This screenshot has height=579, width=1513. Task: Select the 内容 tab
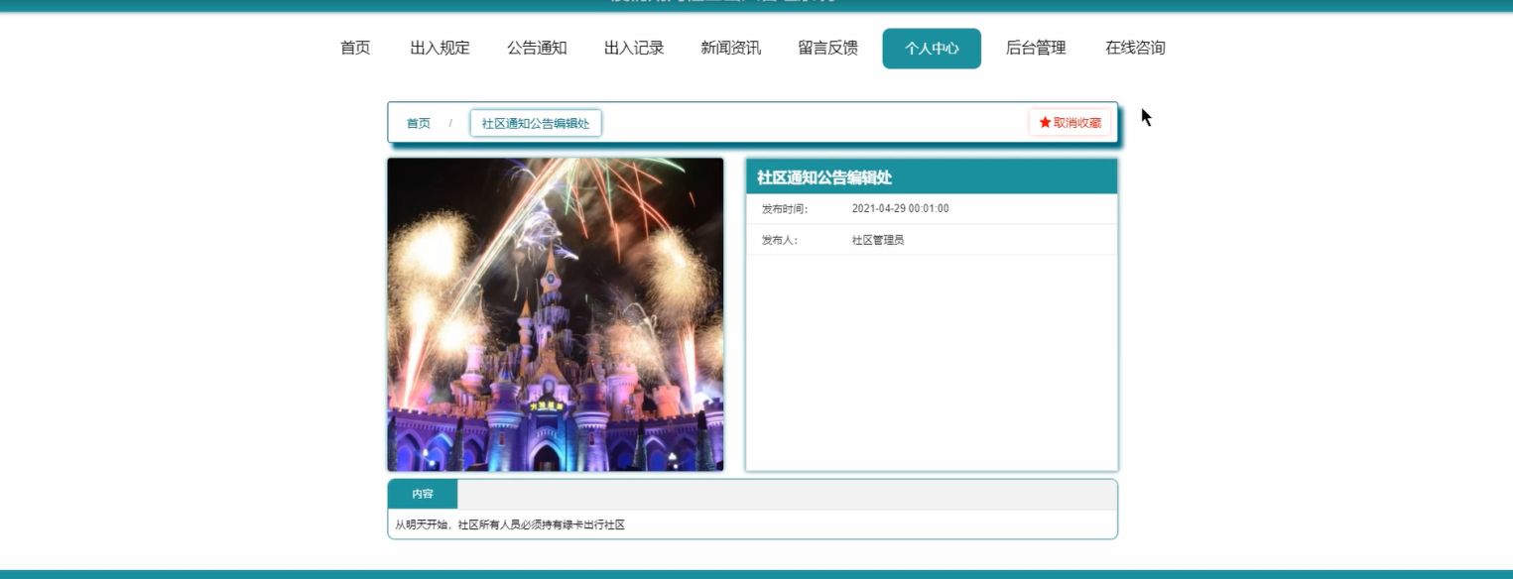coord(423,494)
